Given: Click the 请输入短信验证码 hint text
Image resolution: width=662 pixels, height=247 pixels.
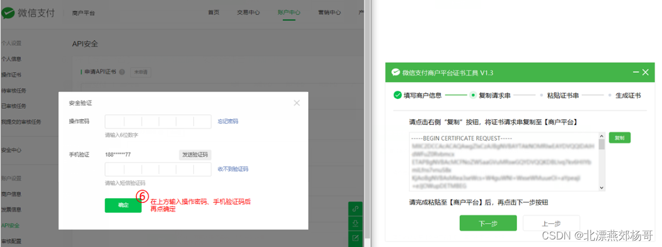Looking at the screenshot, I should [x=125, y=183].
